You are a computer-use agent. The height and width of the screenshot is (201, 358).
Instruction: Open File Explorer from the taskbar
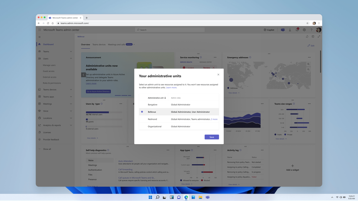coord(200,197)
